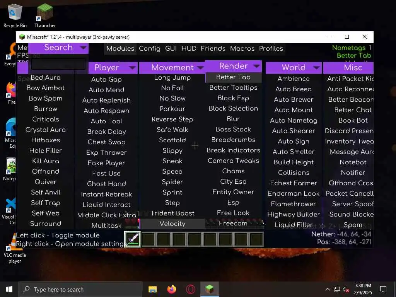This screenshot has width=396, height=297.
Task: Select the sword in the hotbar
Action: [x=133, y=239]
